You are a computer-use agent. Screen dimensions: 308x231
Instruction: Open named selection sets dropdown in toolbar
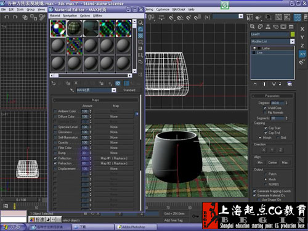241,16
